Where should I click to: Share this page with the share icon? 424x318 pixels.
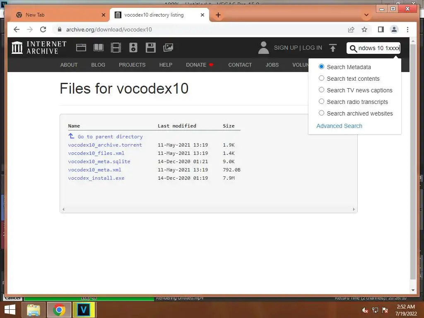click(351, 29)
